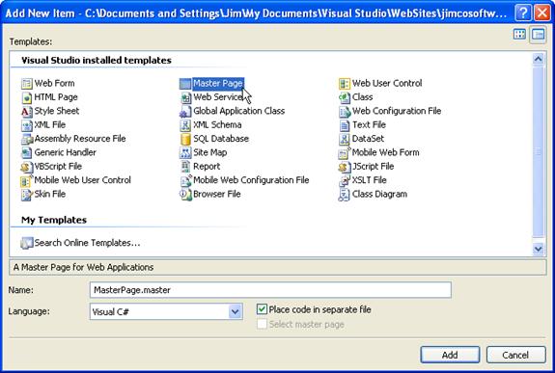Viewport: 555px width, 373px height.
Task: Click the "Web Configuration File" label
Action: point(397,111)
